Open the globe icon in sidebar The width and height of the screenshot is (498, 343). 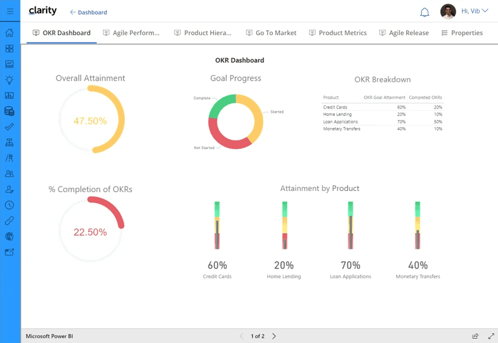10,236
